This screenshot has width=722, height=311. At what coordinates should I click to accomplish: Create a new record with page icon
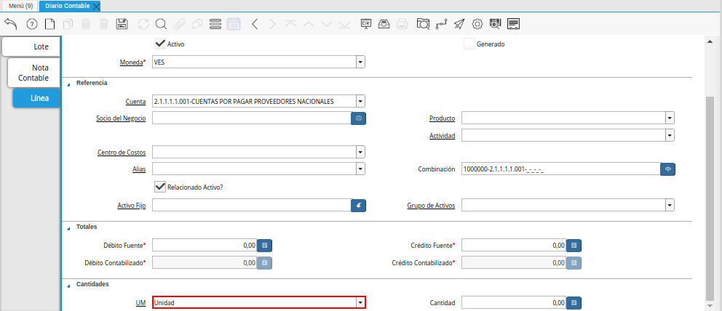tap(49, 24)
